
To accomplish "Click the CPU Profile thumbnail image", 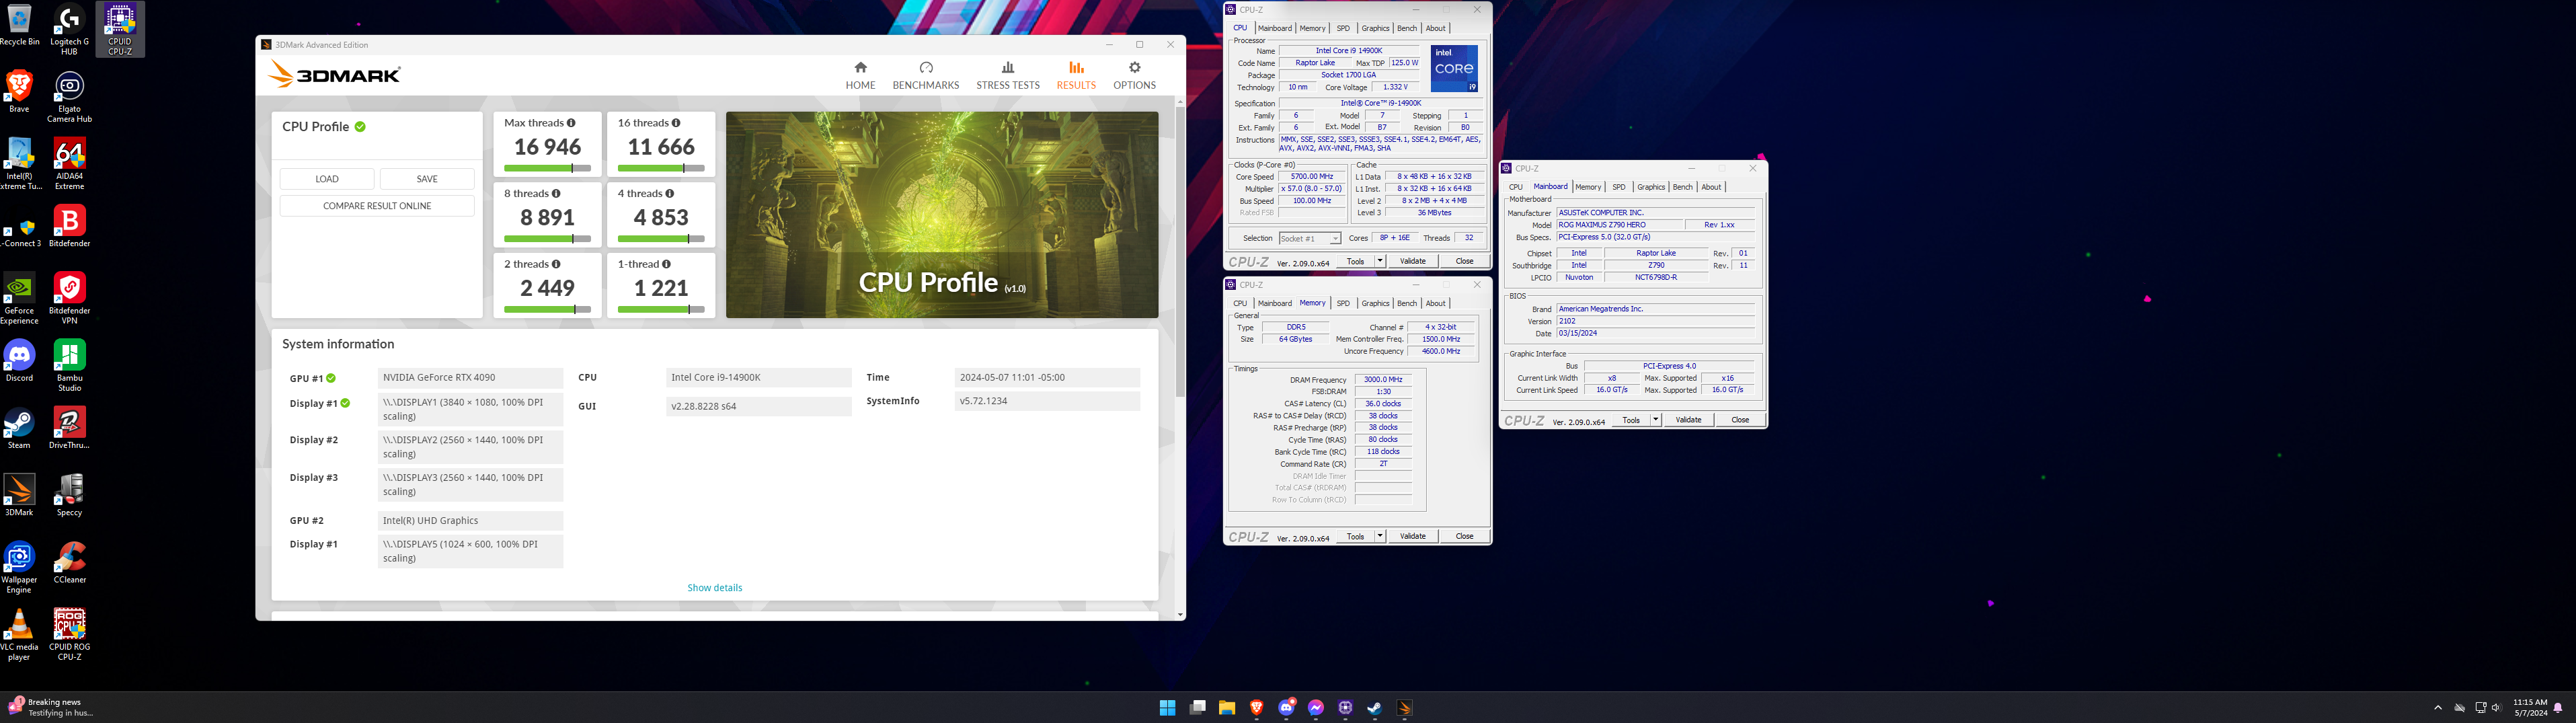I will [x=942, y=215].
